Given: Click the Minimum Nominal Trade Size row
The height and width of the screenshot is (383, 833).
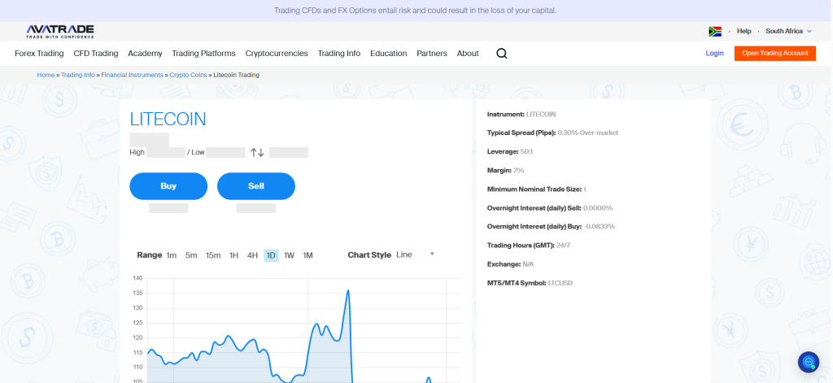Looking at the screenshot, I should (x=537, y=189).
